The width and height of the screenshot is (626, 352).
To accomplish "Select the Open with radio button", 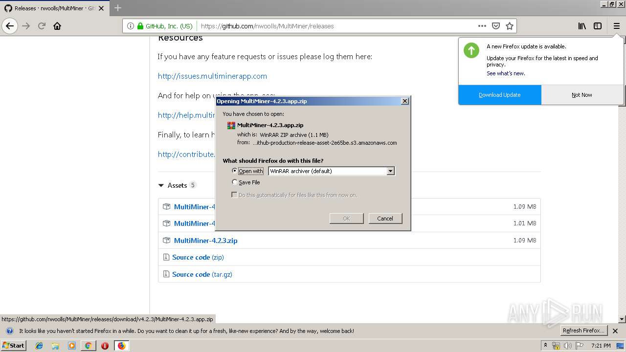I will (x=235, y=171).
